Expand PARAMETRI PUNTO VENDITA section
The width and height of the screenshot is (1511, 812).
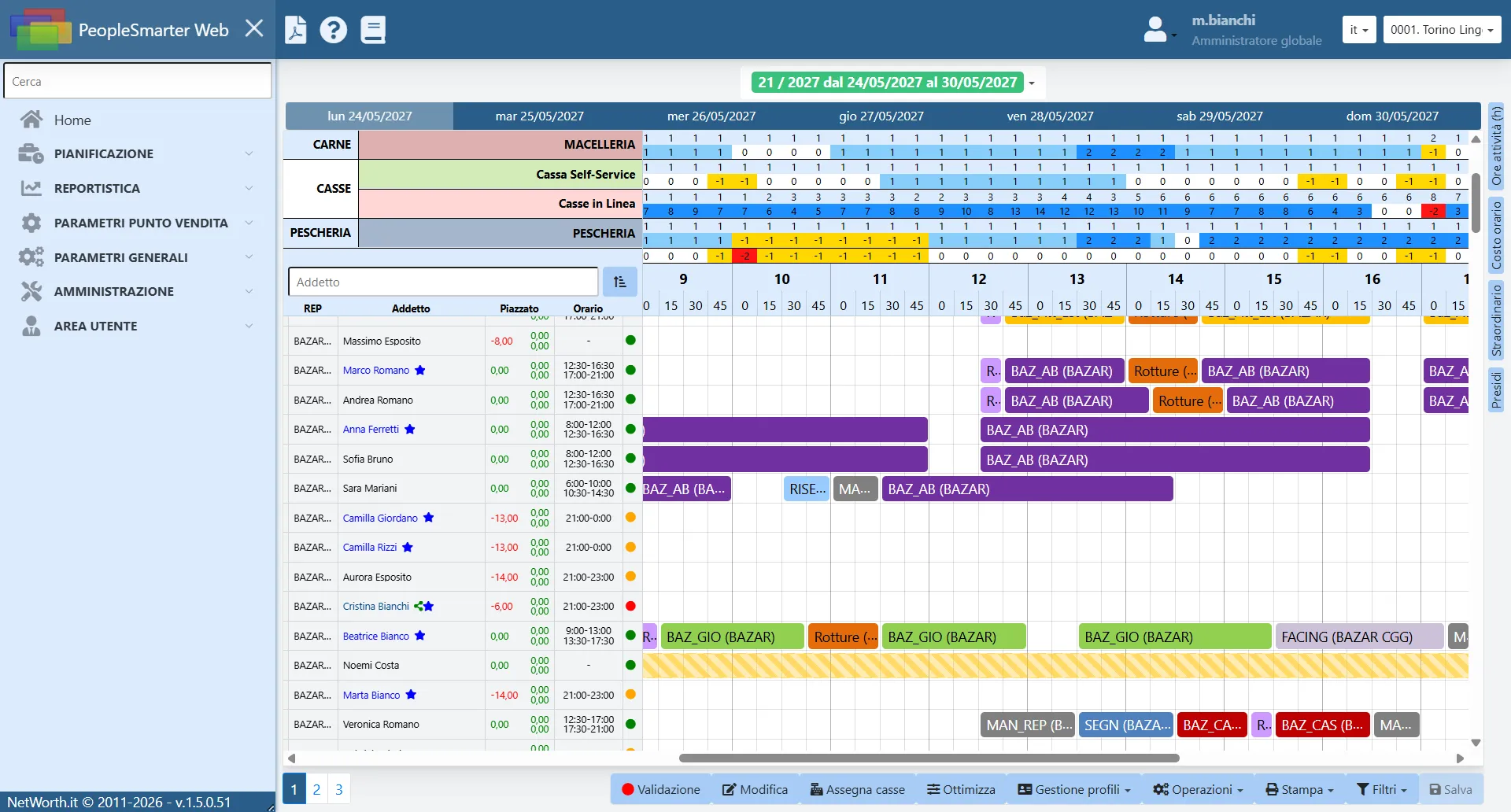[138, 223]
